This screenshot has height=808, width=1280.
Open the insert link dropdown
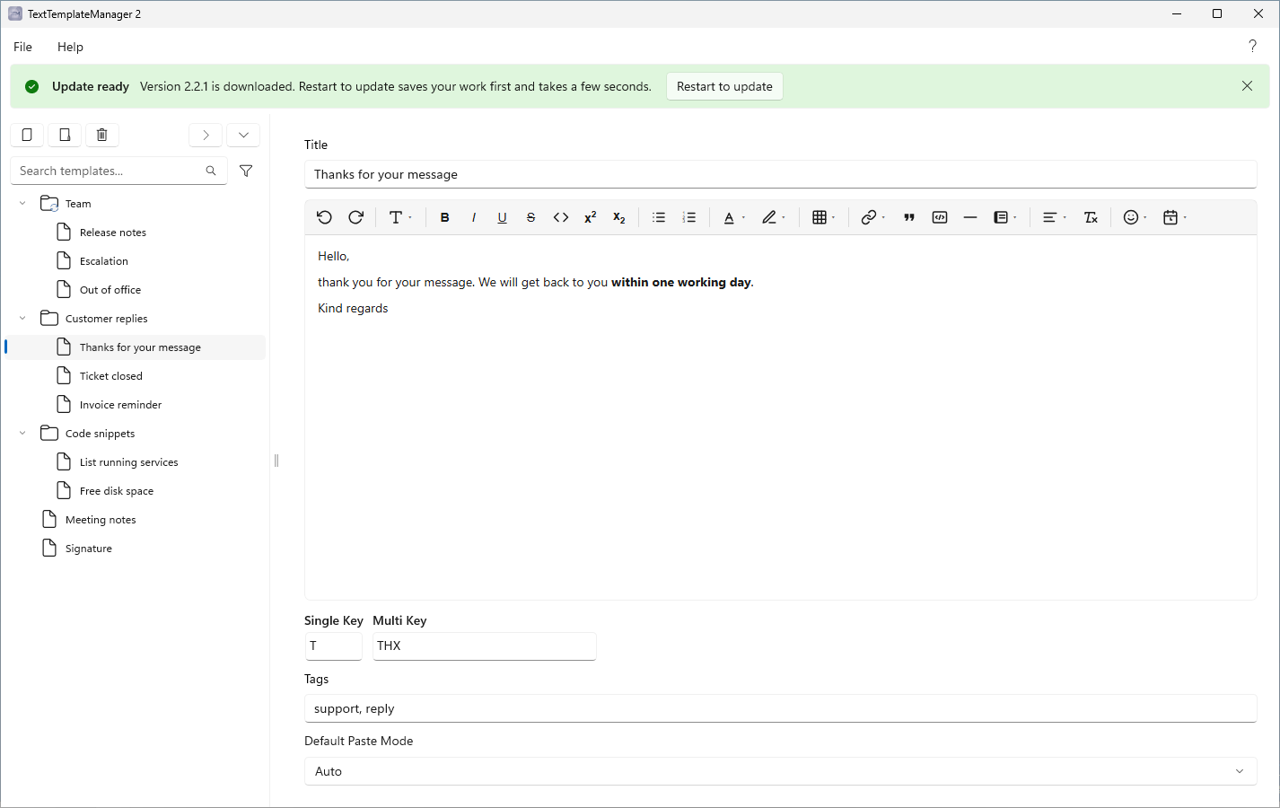873,217
